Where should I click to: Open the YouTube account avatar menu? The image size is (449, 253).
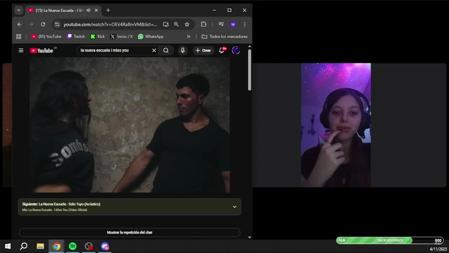236,50
